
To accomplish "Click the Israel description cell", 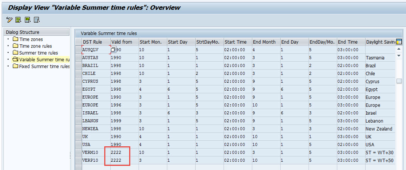I will coord(380,113).
